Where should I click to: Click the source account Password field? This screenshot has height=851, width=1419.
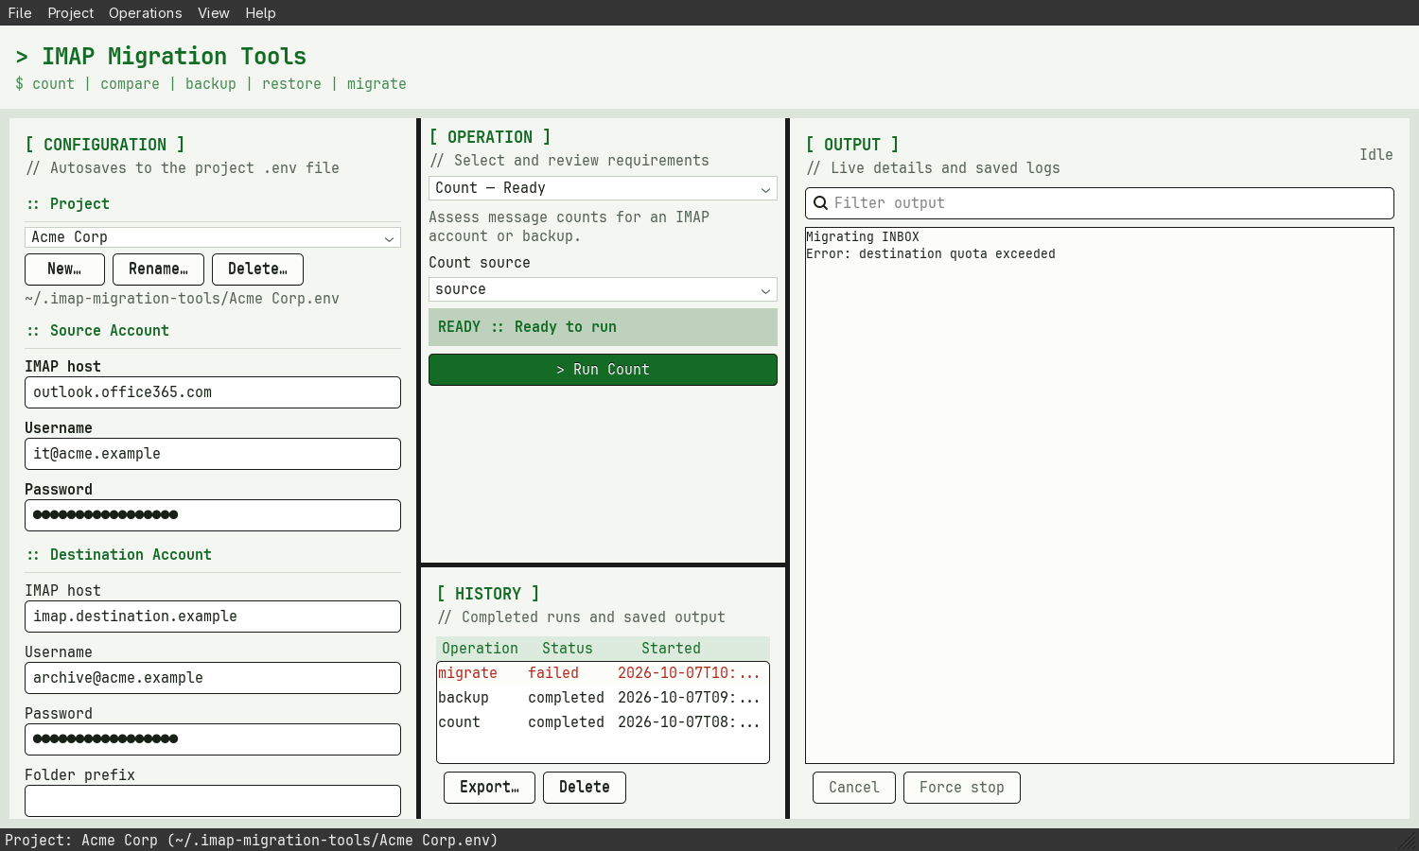point(213,515)
